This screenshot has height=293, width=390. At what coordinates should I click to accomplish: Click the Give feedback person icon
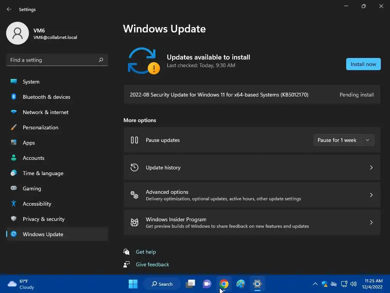126,264
